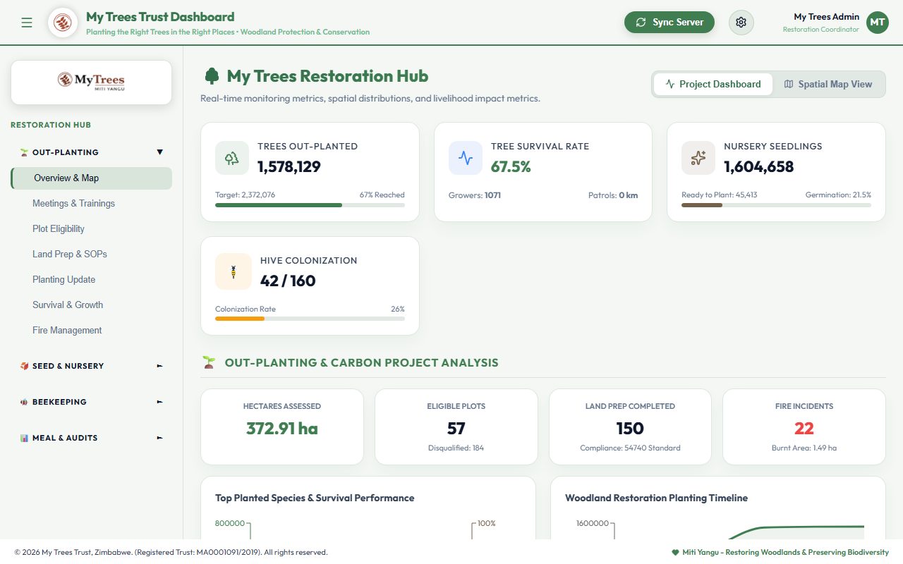Screen dimensions: 903x564
Task: Click the heart icon in the footer
Action: pyautogui.click(x=675, y=552)
